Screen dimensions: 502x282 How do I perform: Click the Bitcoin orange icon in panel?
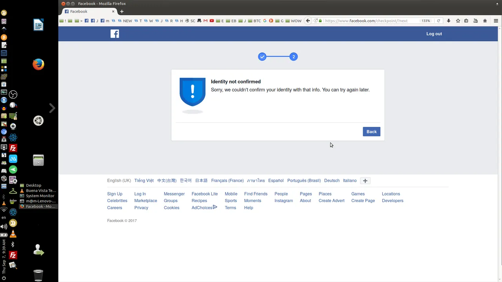(x=4, y=37)
